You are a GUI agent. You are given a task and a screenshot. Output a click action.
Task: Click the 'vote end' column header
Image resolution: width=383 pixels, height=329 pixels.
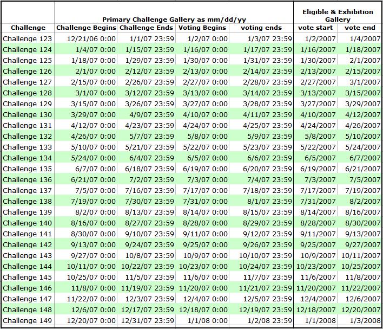[x=360, y=28]
